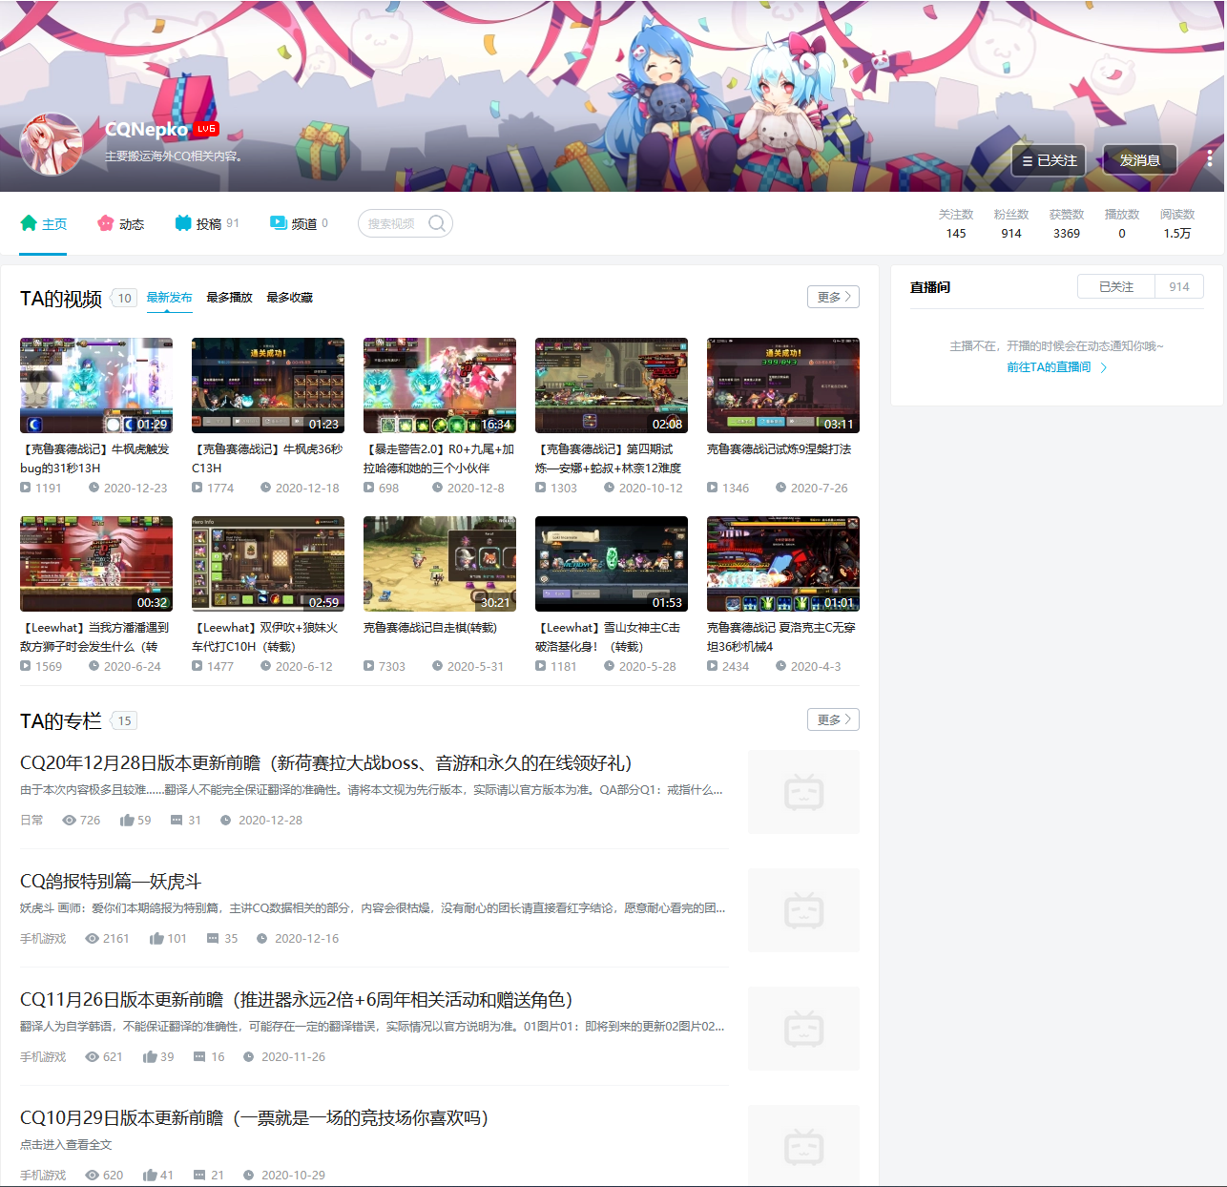1227x1187 pixels.
Task: Click the flower icon beside 动态
Action: click(x=106, y=223)
